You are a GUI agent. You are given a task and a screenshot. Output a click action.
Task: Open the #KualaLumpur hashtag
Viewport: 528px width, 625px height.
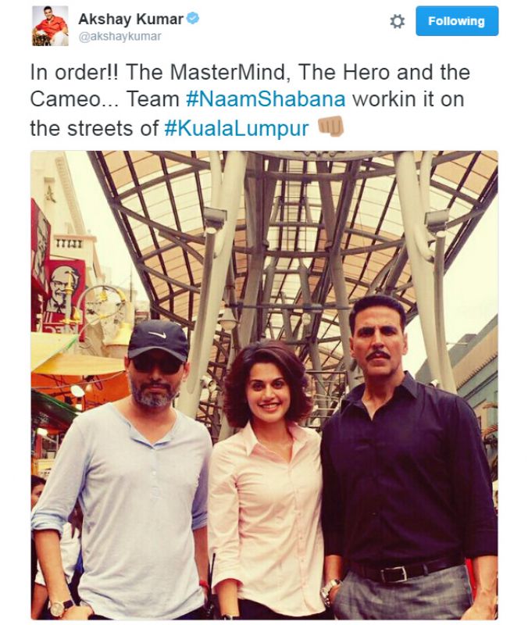coord(237,128)
